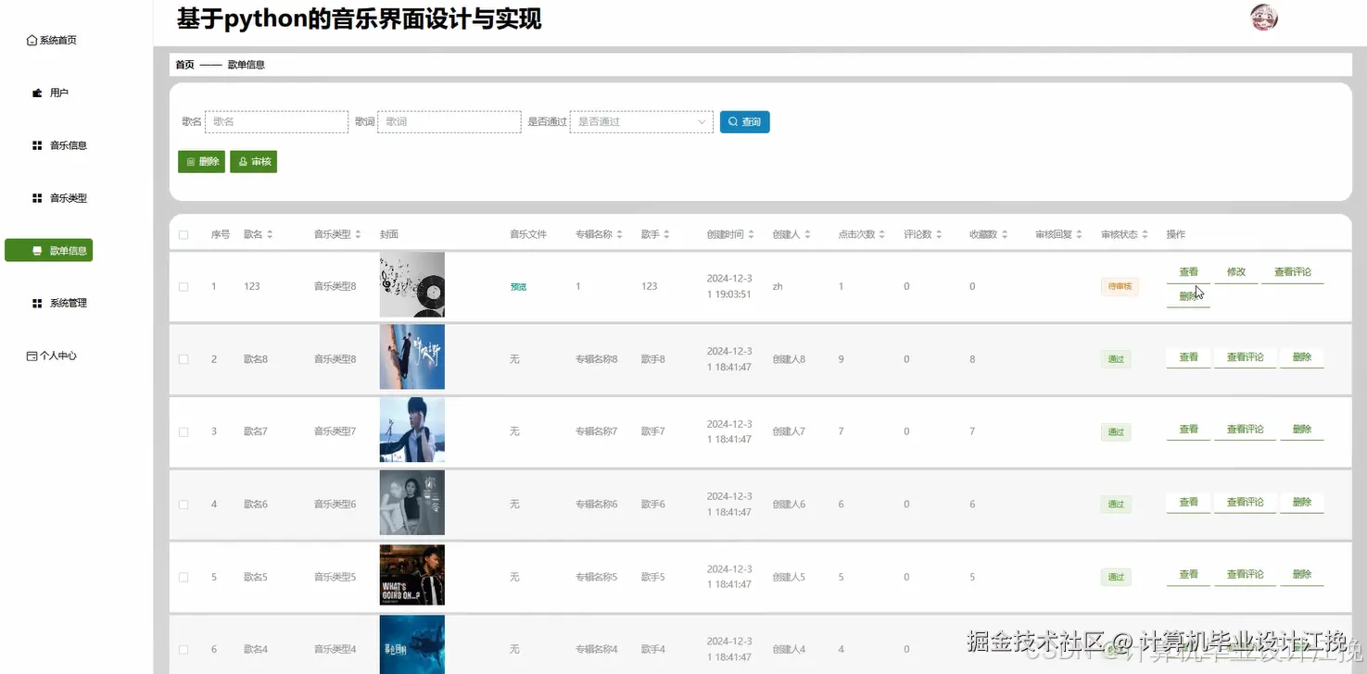The width and height of the screenshot is (1367, 674).
Task: Sort by 创建时间 column arrows
Action: 752,235
